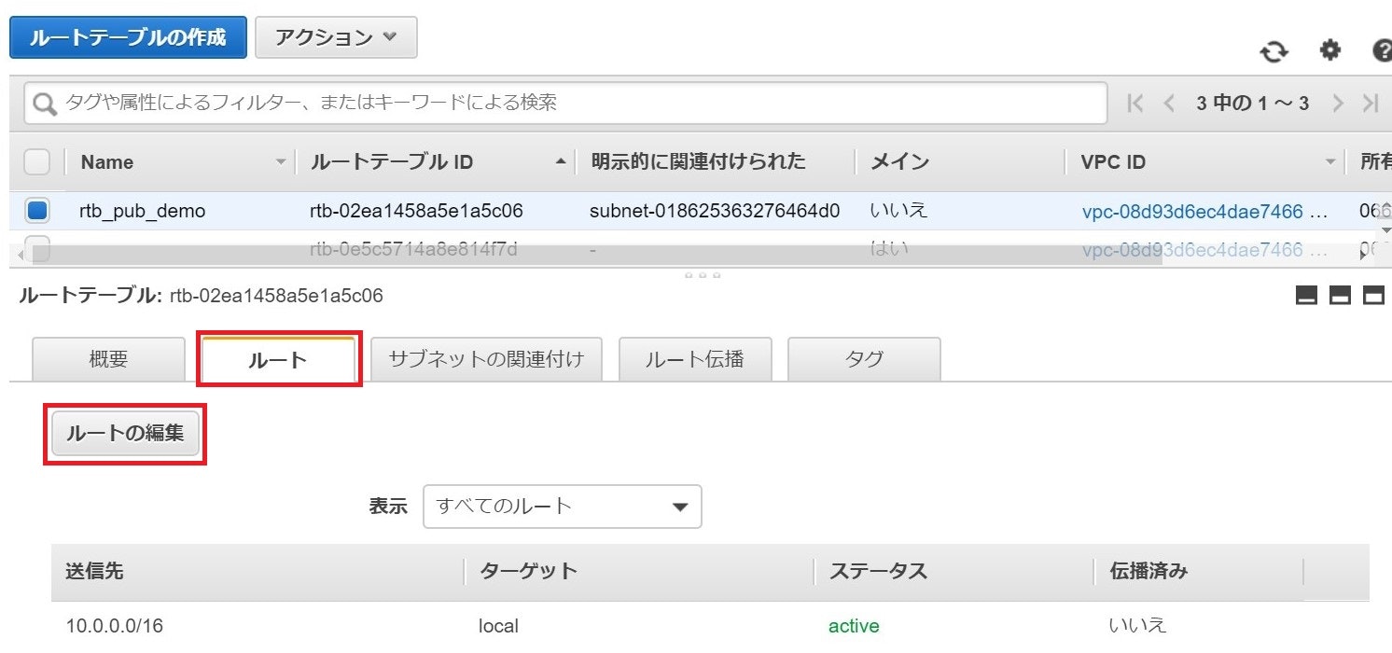Click subnet-018625363276464d0 cell
This screenshot has height=653, width=1392.
[715, 212]
